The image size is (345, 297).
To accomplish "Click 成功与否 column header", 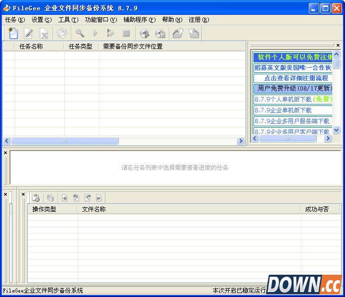I will [x=320, y=209].
